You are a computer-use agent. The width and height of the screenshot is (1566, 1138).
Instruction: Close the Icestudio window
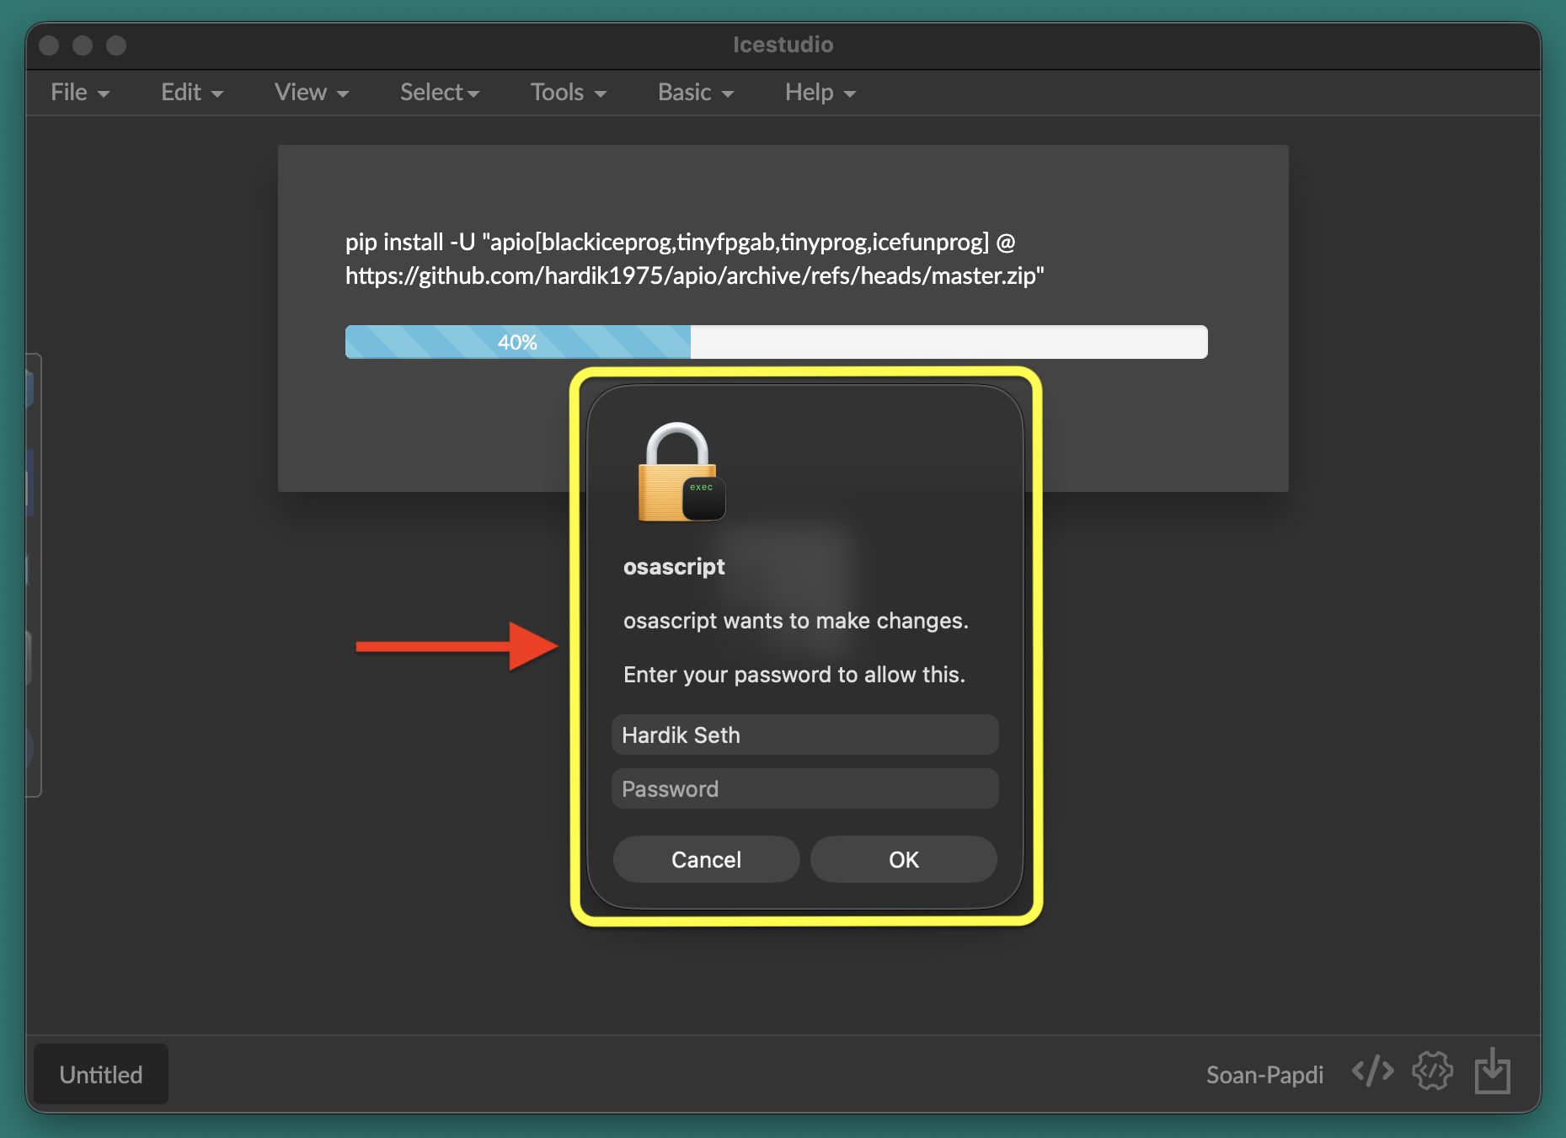pyautogui.click(x=49, y=45)
